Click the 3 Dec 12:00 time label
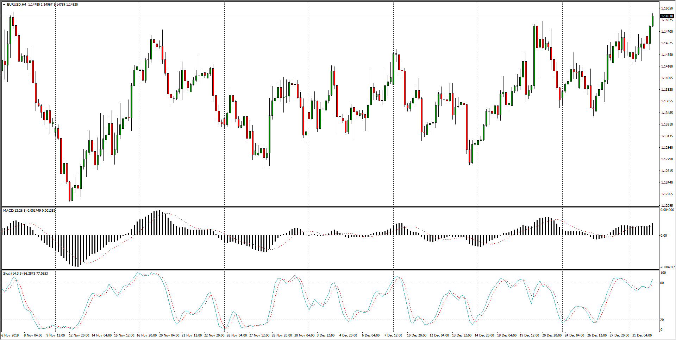676x340 pixels. pyautogui.click(x=326, y=335)
